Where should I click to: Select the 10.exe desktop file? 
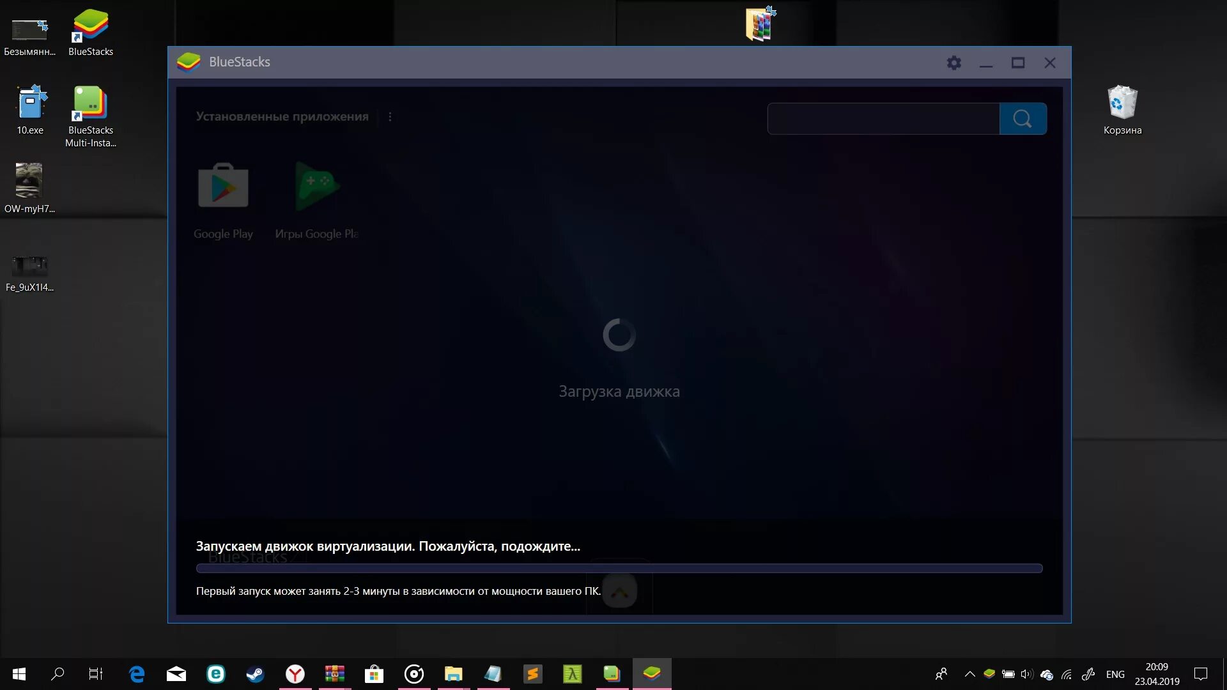(30, 104)
